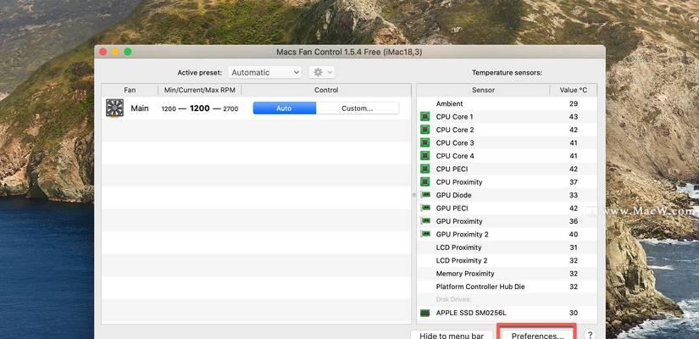Select the CPU Proximity sensor label
Screen dimensions: 699x339
click(x=459, y=182)
